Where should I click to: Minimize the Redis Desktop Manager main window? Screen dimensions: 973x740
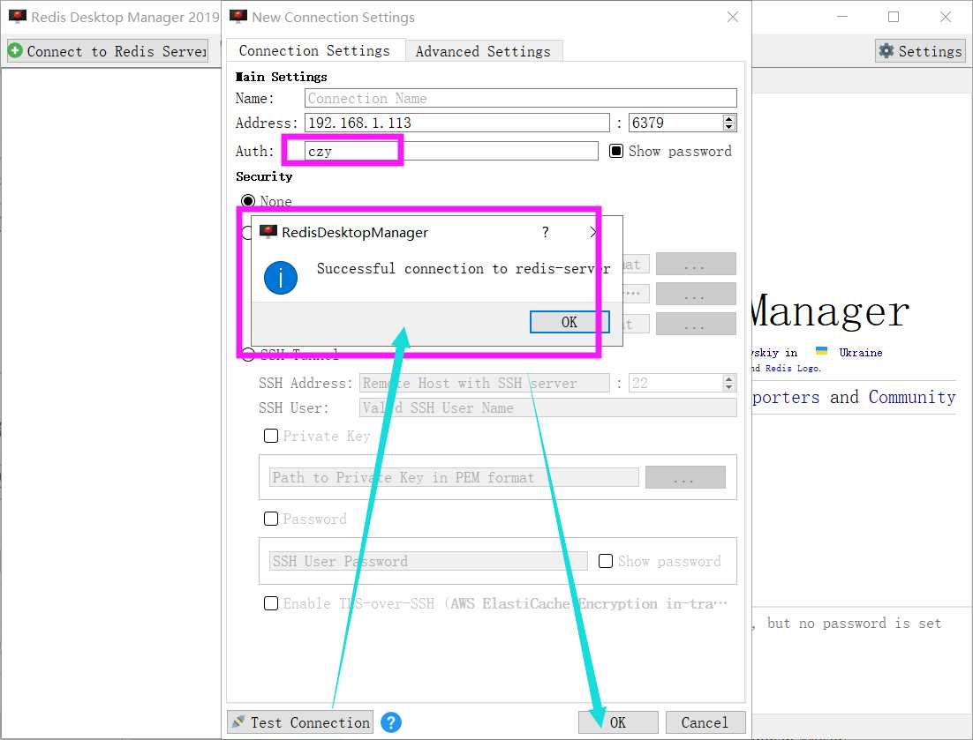coord(842,17)
